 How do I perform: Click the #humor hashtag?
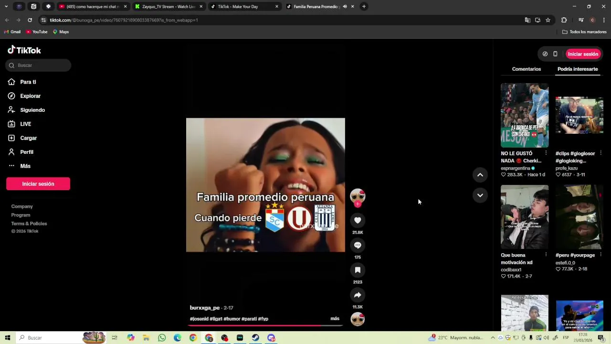232,319
